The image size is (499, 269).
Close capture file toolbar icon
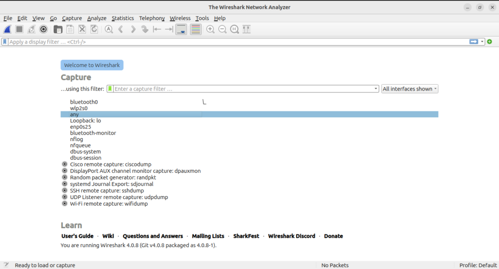[x=82, y=29]
